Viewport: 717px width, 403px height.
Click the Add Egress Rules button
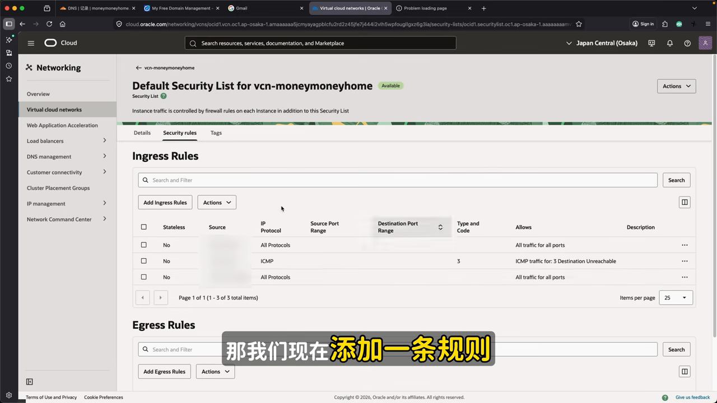point(165,372)
